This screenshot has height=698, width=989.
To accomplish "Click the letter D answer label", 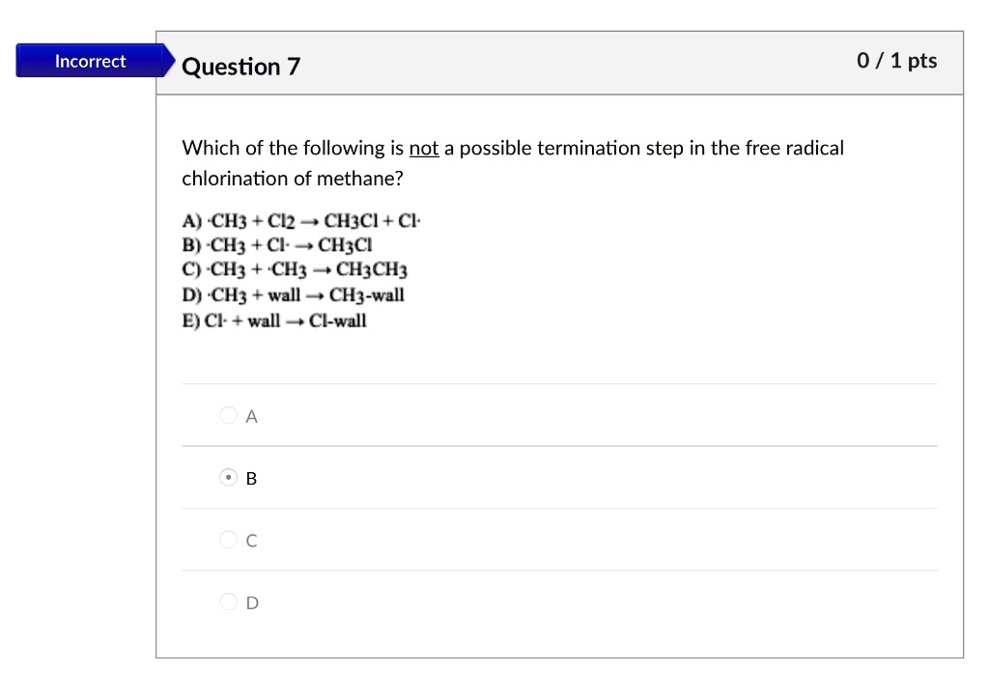I will [252, 602].
